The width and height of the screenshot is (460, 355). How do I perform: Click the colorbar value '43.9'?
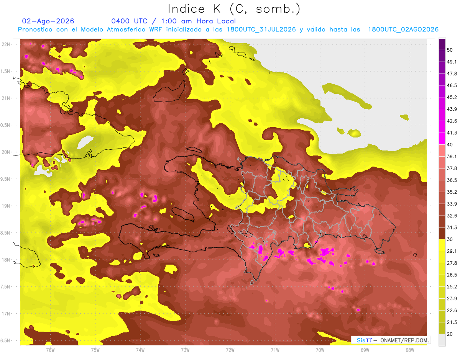click(452, 109)
